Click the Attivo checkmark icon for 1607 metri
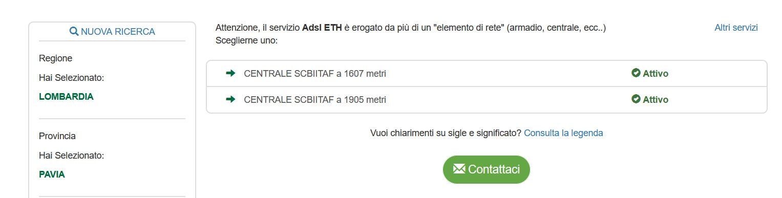Image resolution: width=782 pixels, height=198 pixels. tap(636, 73)
